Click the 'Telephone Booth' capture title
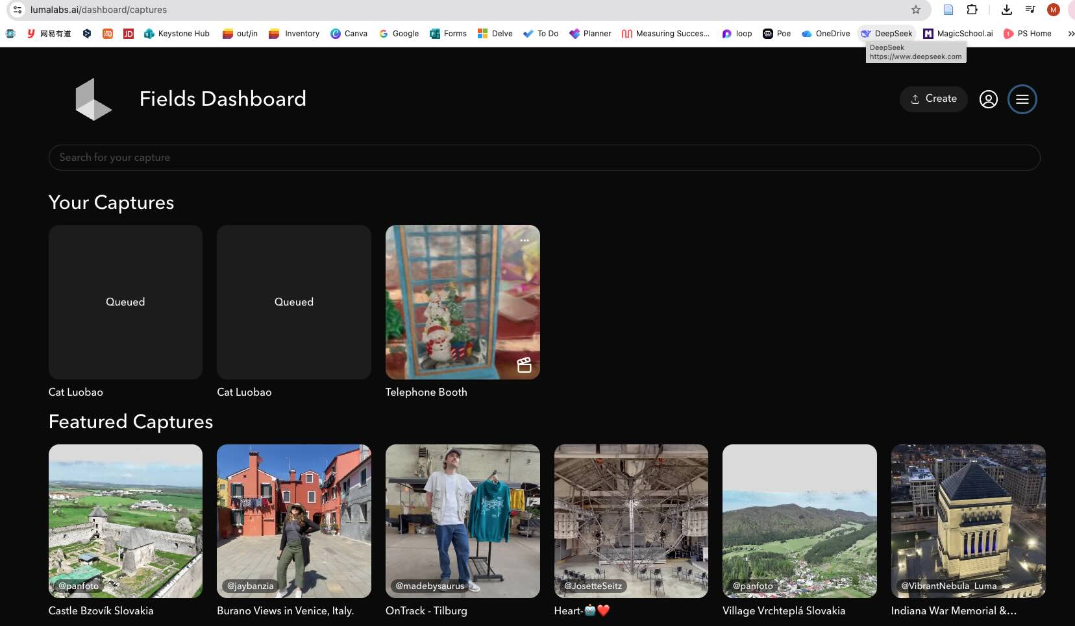The width and height of the screenshot is (1075, 626). click(x=426, y=392)
